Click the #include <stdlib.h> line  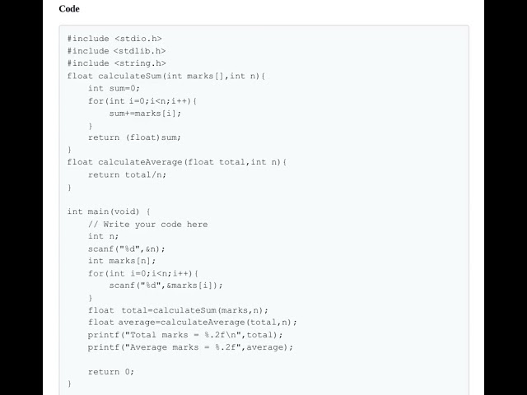click(117, 50)
